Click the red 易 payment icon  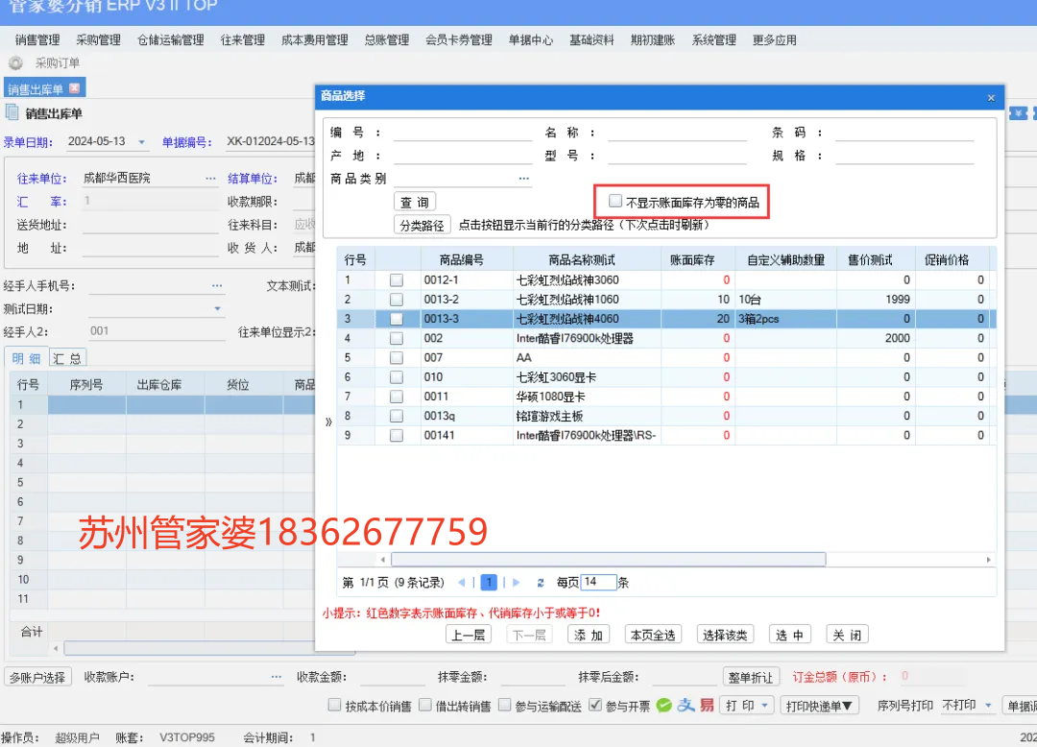point(707,706)
